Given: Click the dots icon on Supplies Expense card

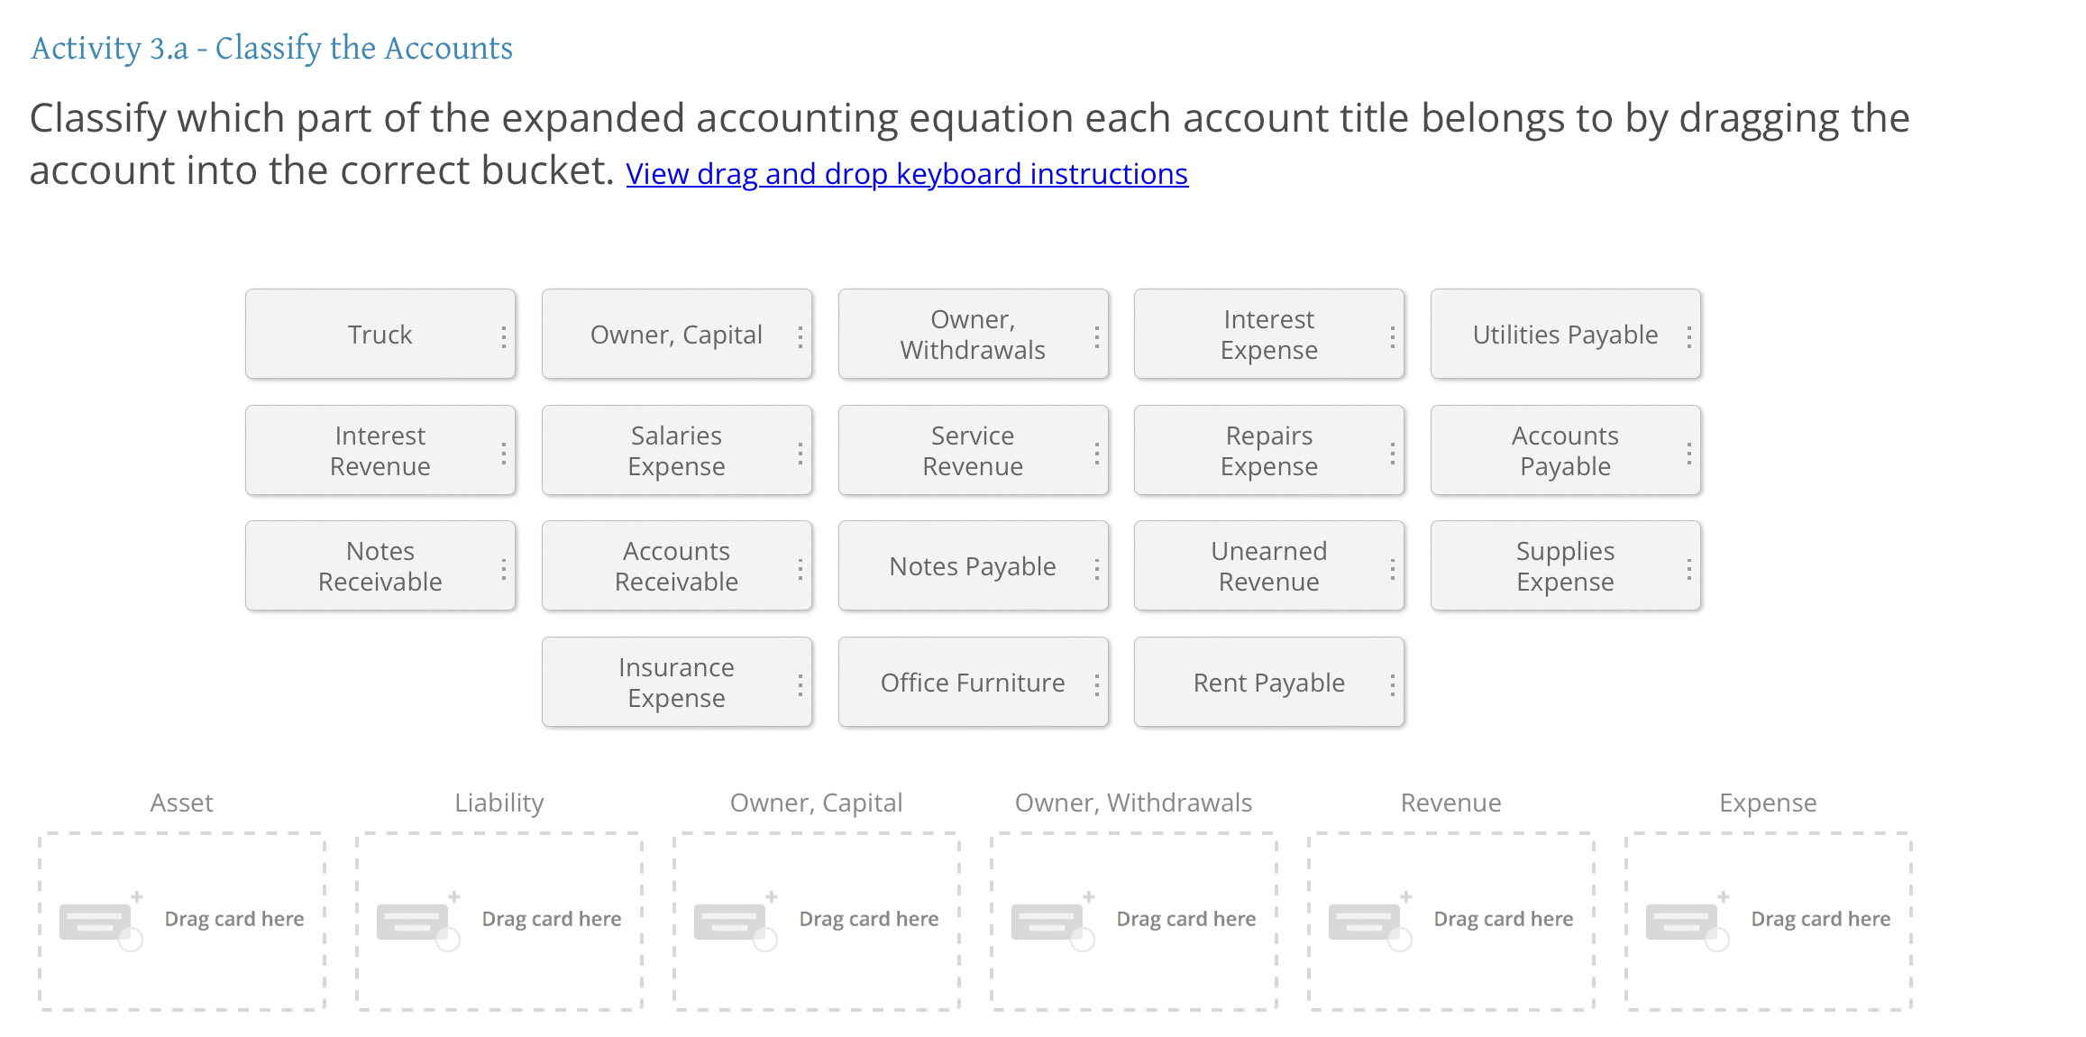Looking at the screenshot, I should (x=1688, y=568).
